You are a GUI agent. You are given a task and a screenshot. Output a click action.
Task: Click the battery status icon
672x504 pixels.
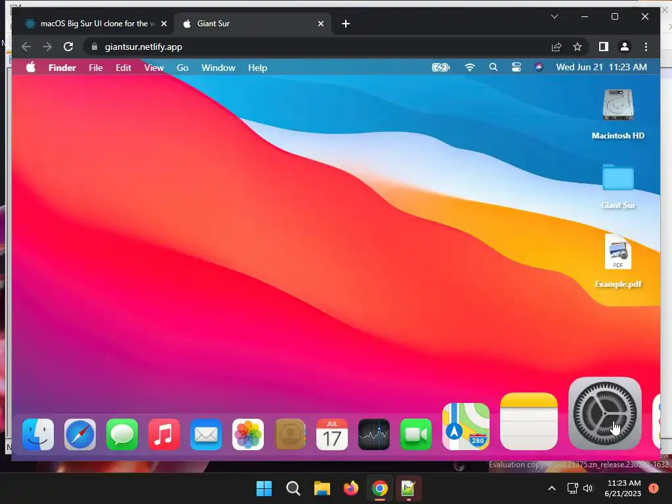pyautogui.click(x=440, y=68)
